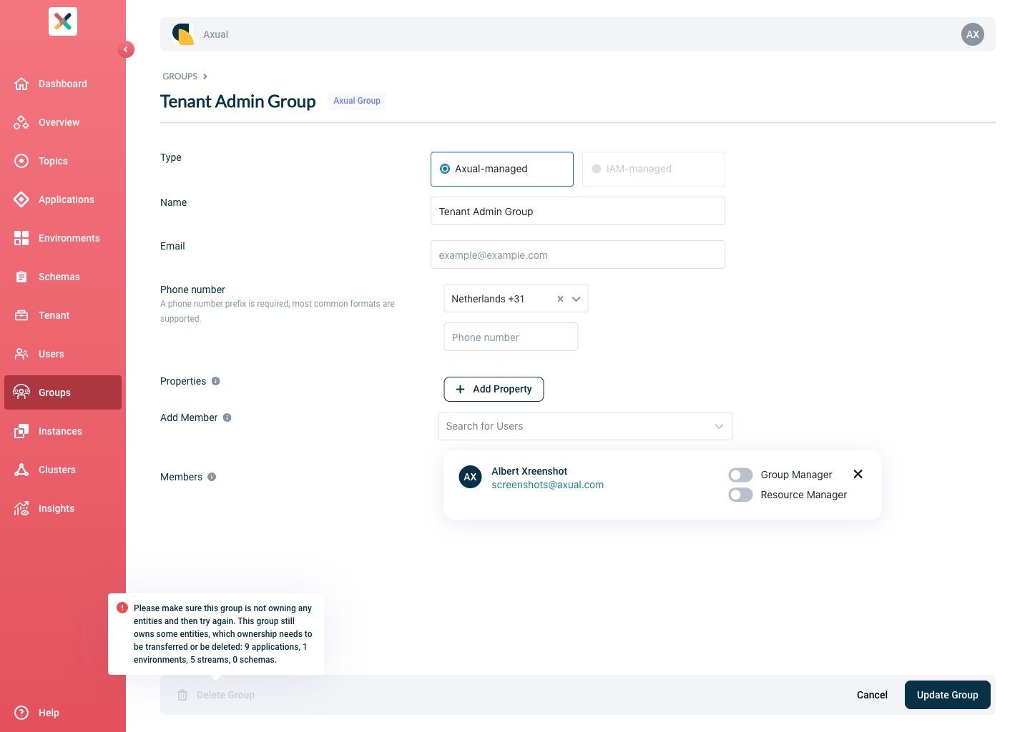Click the Users people icon
Image resolution: width=1030 pixels, height=732 pixels.
pos(21,354)
